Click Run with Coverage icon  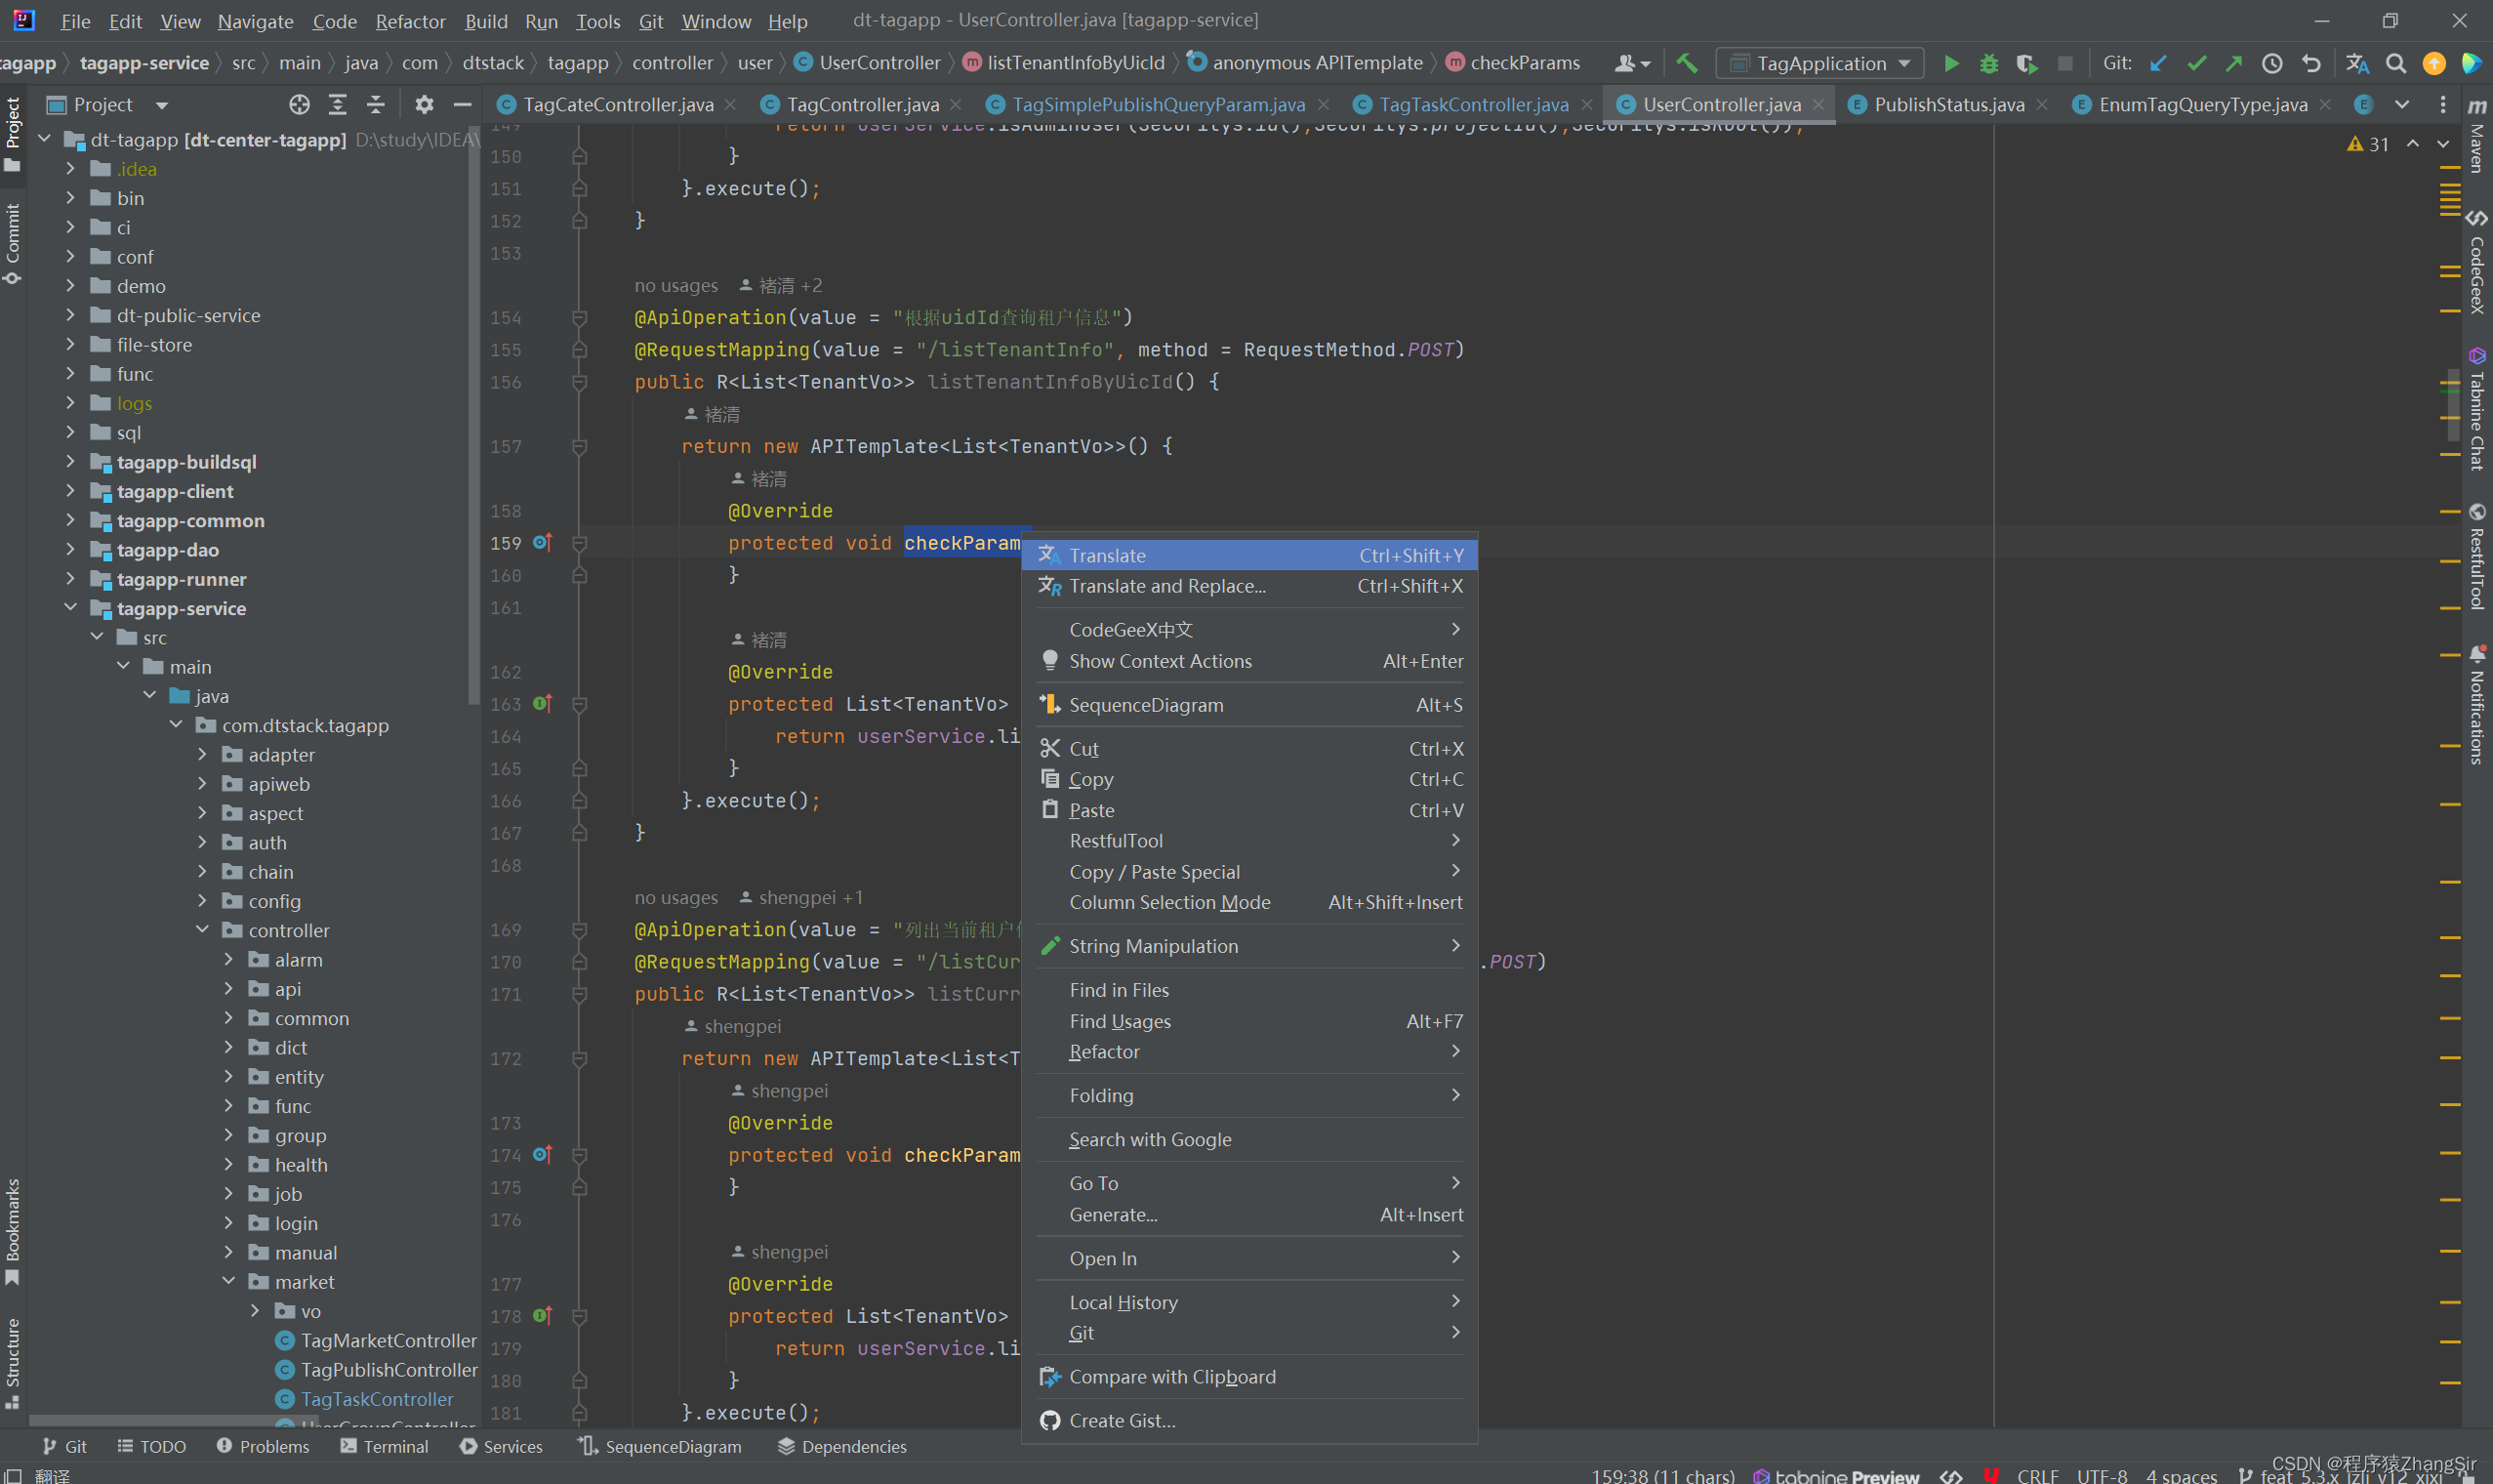(x=2026, y=63)
